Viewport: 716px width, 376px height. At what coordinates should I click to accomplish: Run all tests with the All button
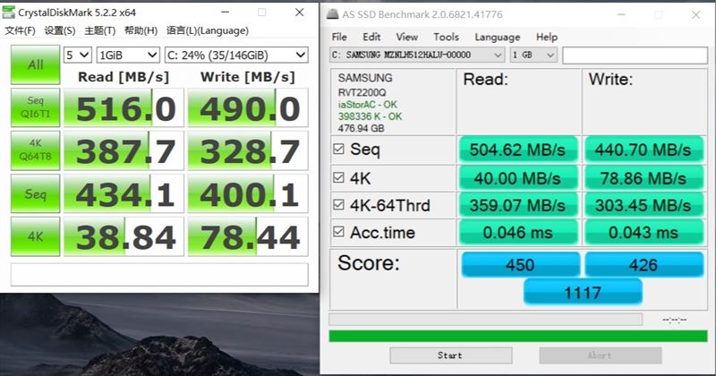click(35, 64)
